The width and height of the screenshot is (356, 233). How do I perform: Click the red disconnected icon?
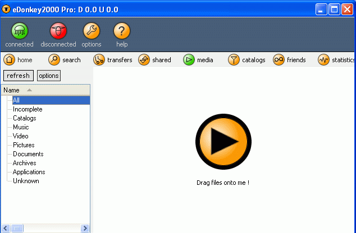(x=58, y=31)
